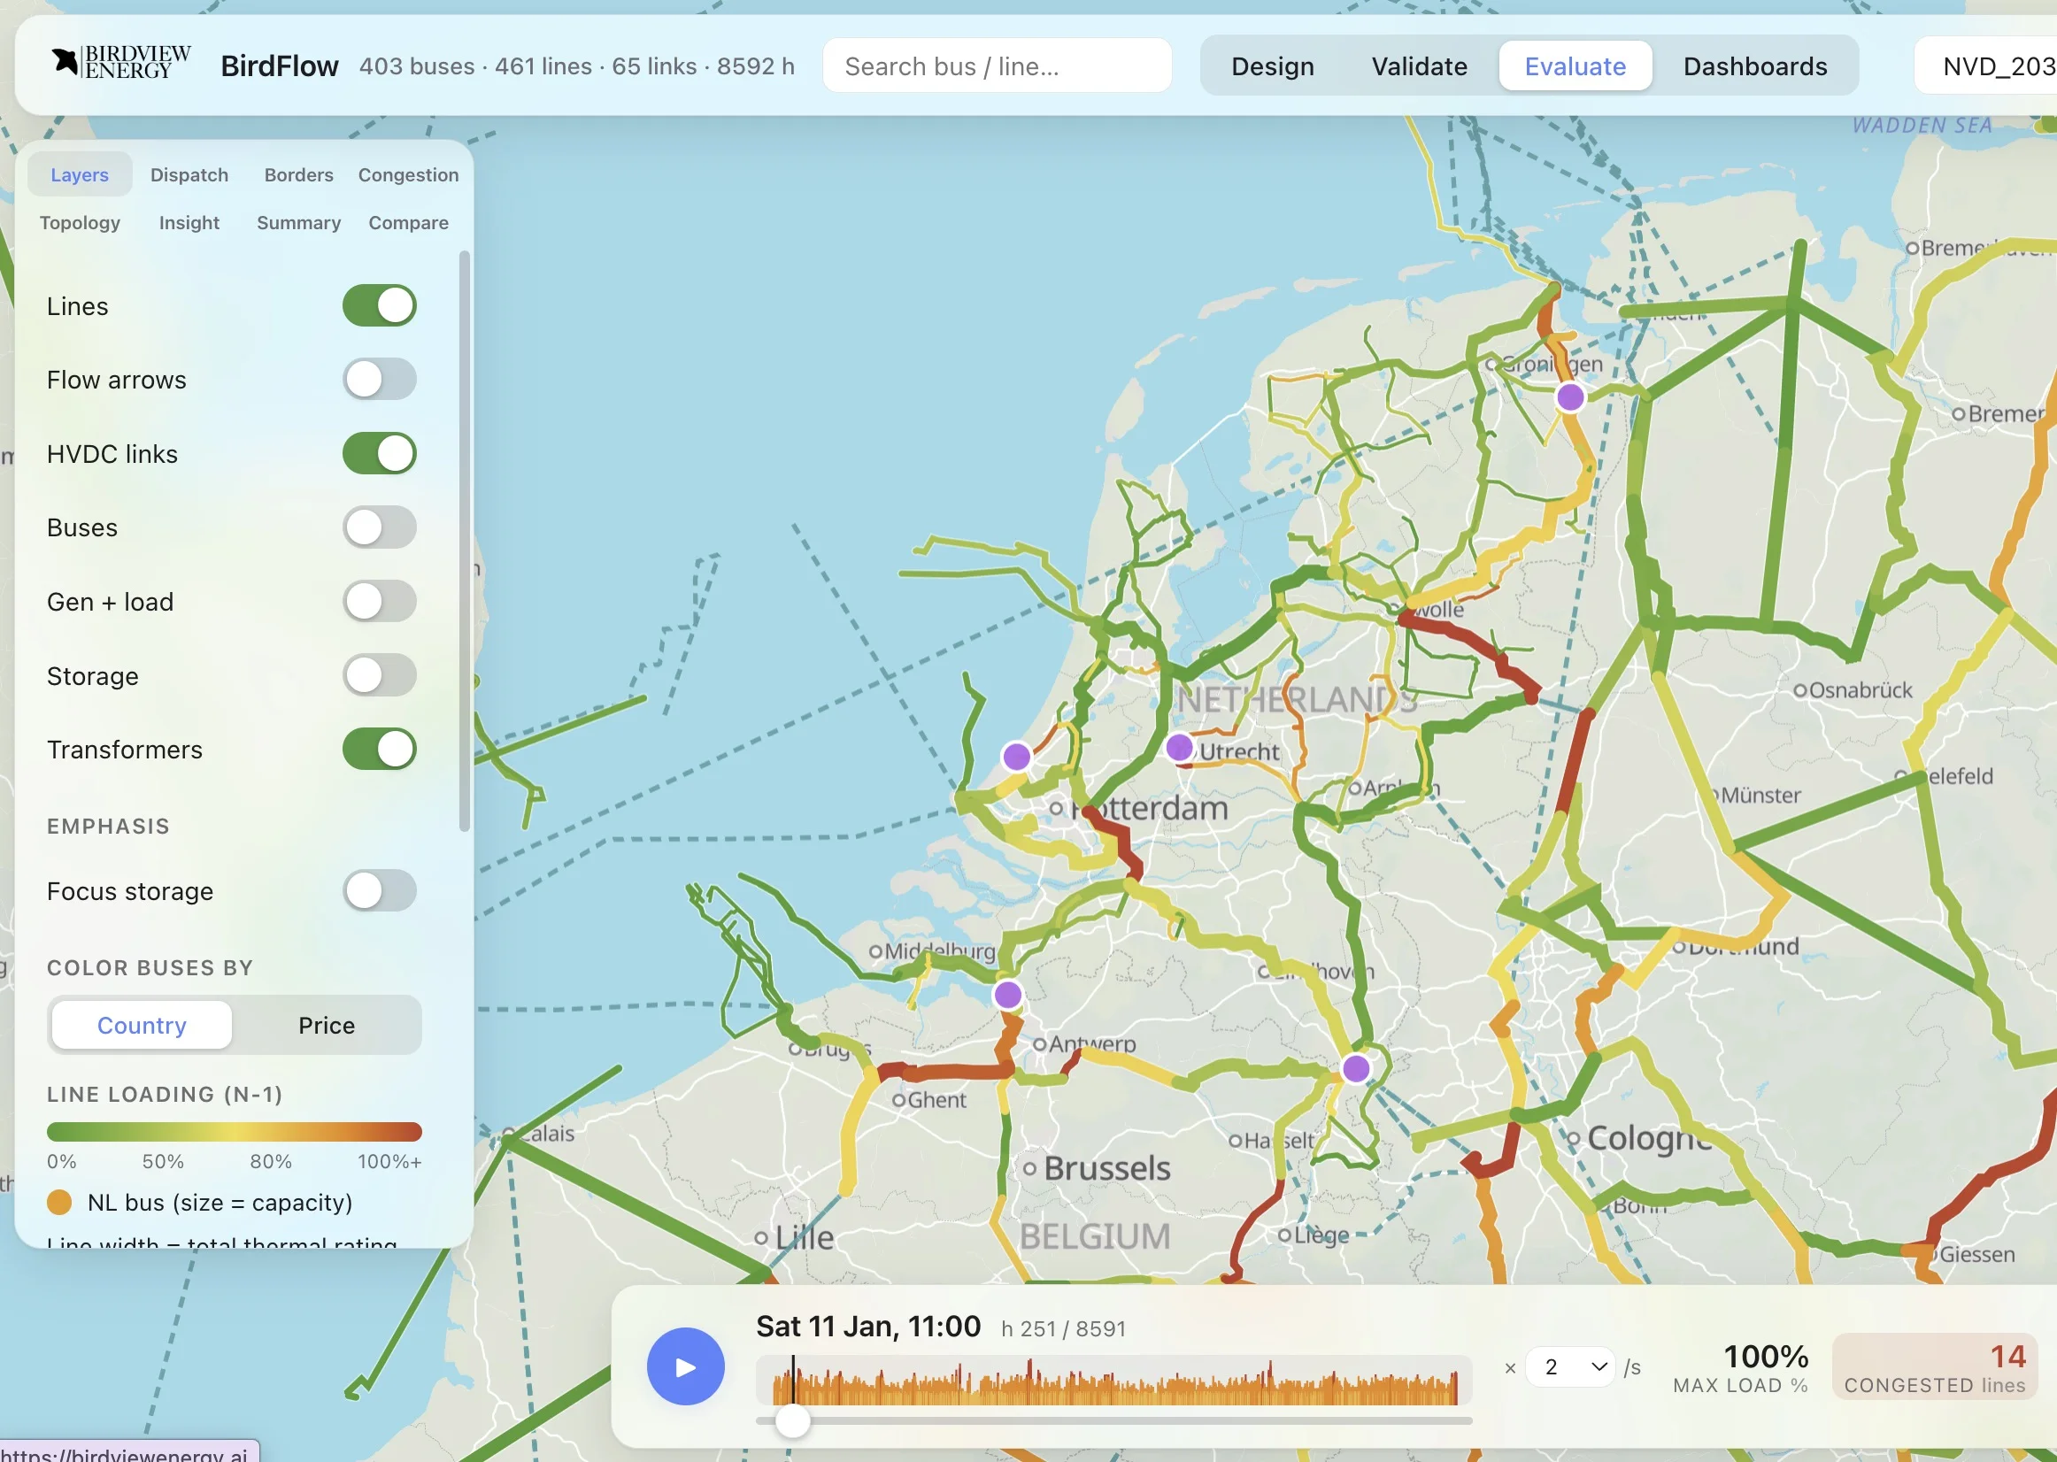Switch to Design mode
2057x1462 pixels.
1272,65
